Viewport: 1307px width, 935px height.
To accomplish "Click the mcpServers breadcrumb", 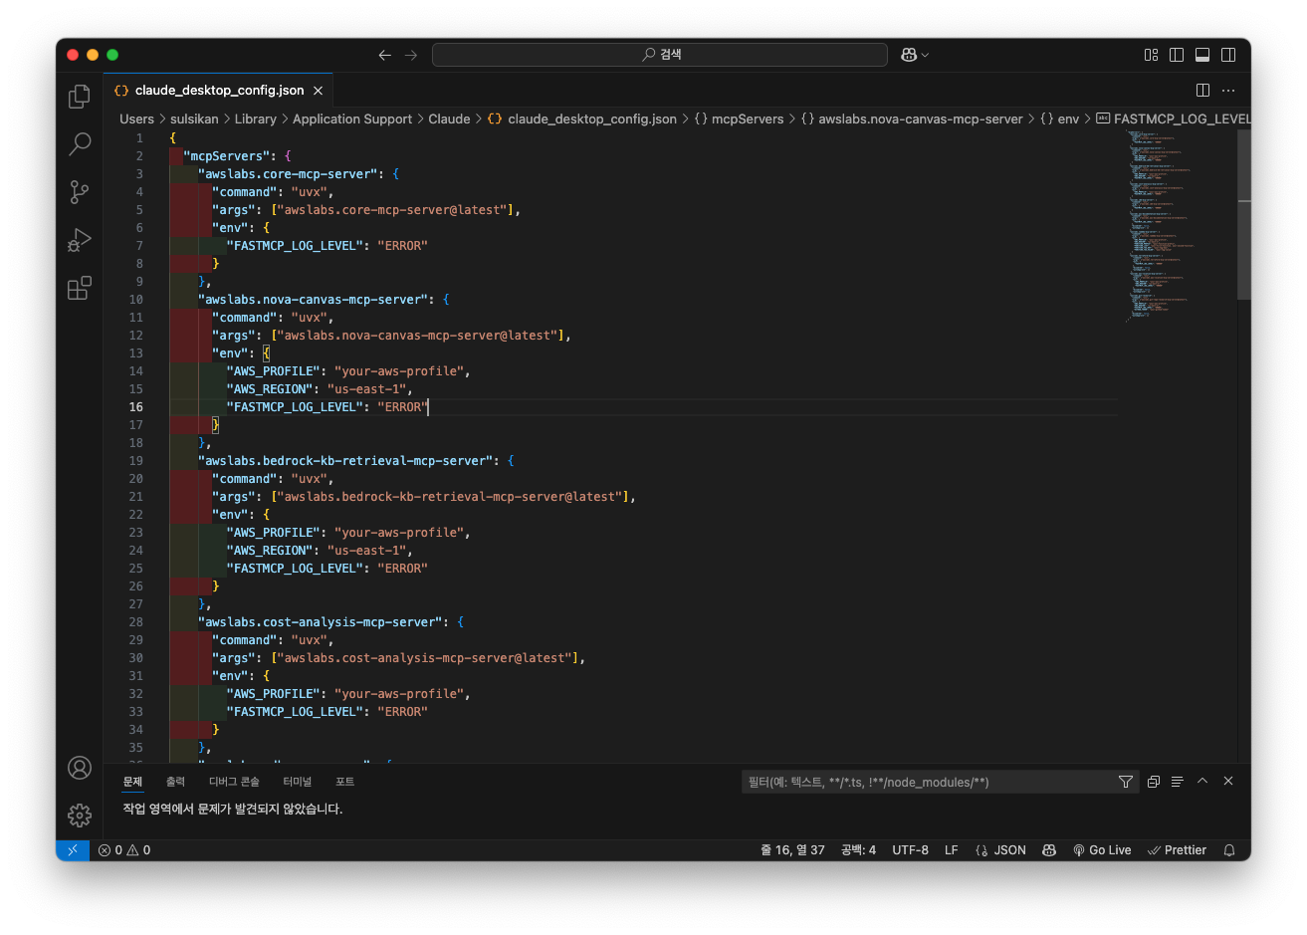I will [739, 118].
